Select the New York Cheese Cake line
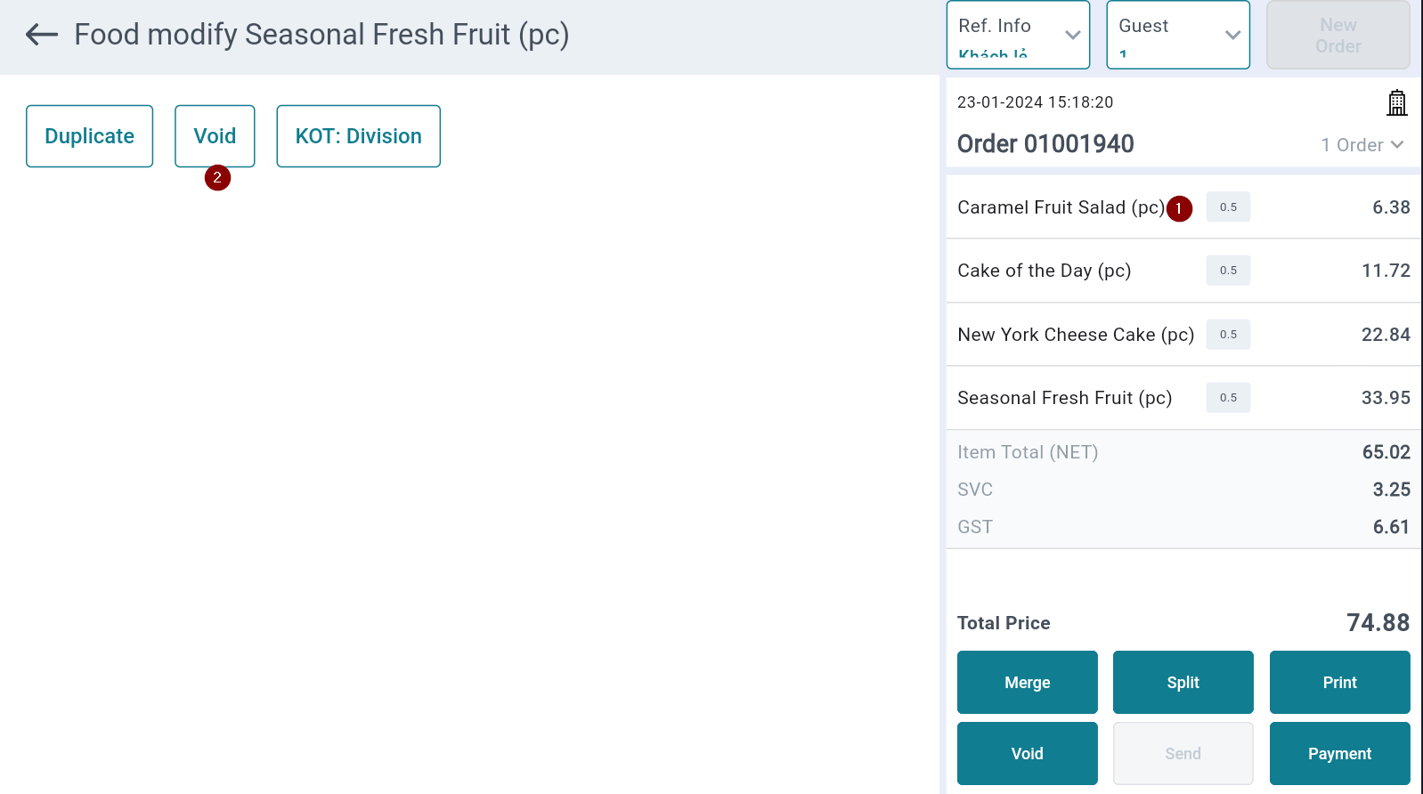Viewport: 1423px width, 794px height. pyautogui.click(x=1075, y=335)
